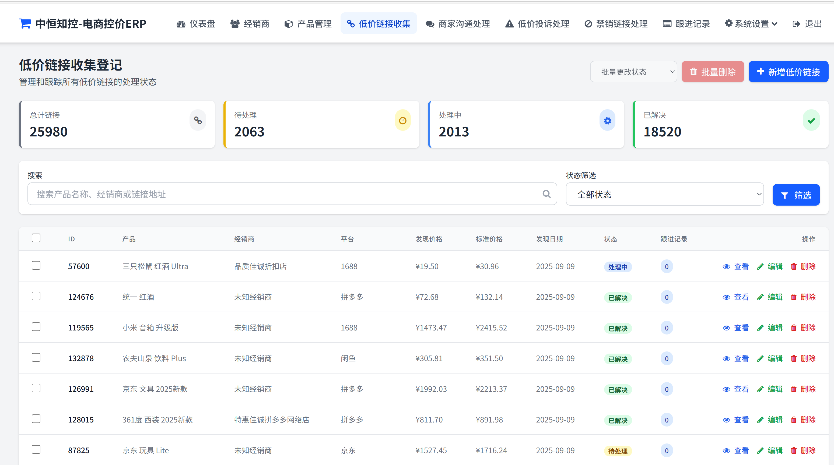This screenshot has height=465, width=834.
Task: Expand the 全部状态 status filter
Action: point(664,194)
